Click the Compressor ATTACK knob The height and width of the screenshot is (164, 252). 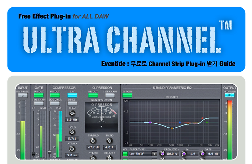click(x=72, y=149)
